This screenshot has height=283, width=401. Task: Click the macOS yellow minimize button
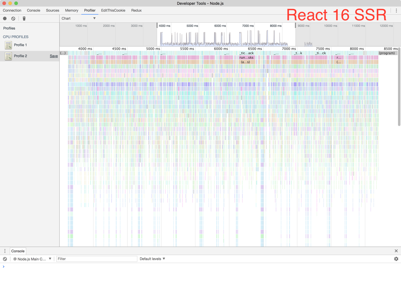[x=10, y=3]
